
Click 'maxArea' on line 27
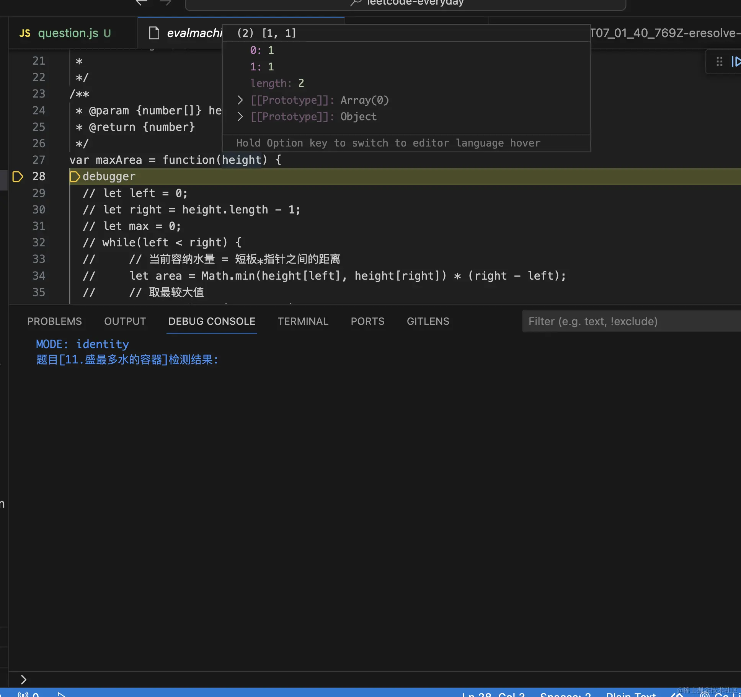[x=119, y=160]
